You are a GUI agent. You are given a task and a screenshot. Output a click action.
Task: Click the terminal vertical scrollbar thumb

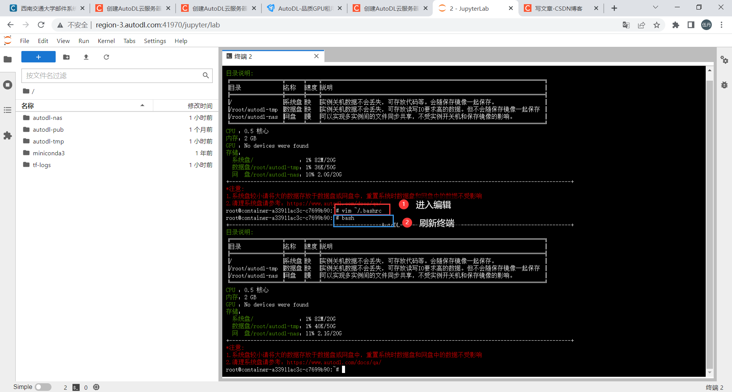[710, 225]
